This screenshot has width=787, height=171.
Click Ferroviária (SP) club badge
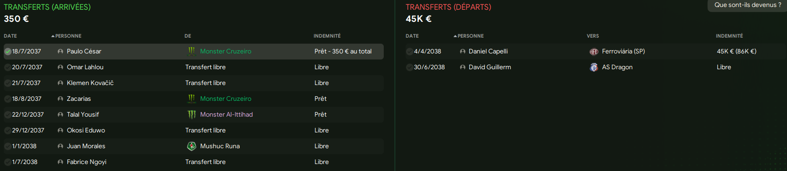594,52
